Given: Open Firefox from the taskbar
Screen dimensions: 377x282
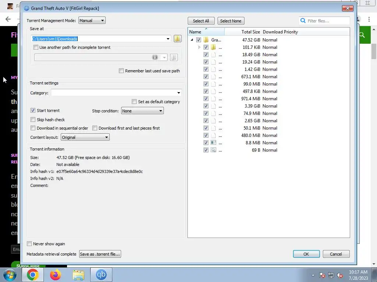Looking at the screenshot, I should click(x=56, y=275).
